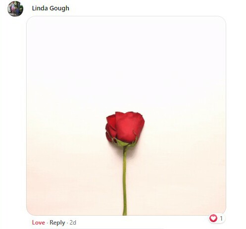Screen dimensions: 246x229
Task: Select the circular avatar beside Linda Gough
Action: tap(15, 9)
